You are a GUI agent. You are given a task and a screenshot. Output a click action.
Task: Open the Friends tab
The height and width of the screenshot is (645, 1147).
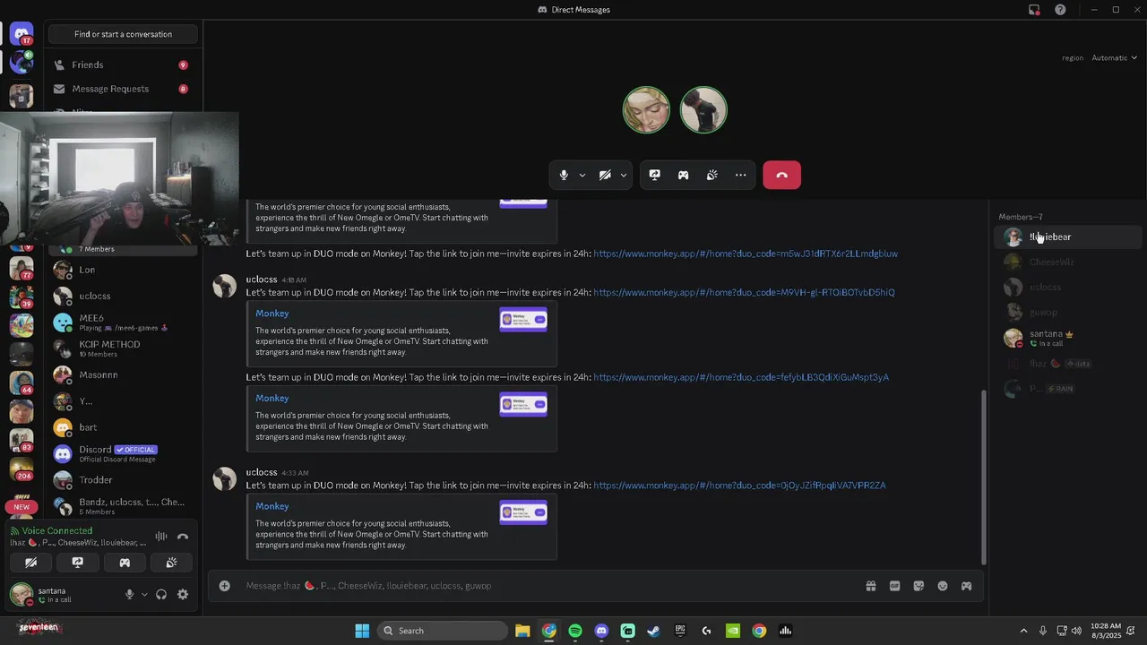(121, 64)
